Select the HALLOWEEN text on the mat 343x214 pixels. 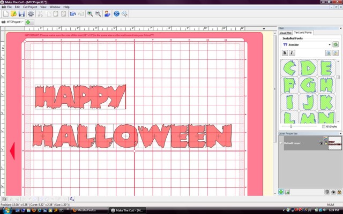[x=132, y=136]
